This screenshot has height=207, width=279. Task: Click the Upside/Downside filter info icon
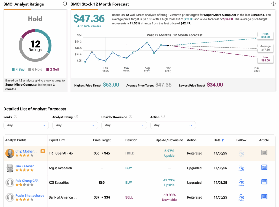[x=131, y=117]
